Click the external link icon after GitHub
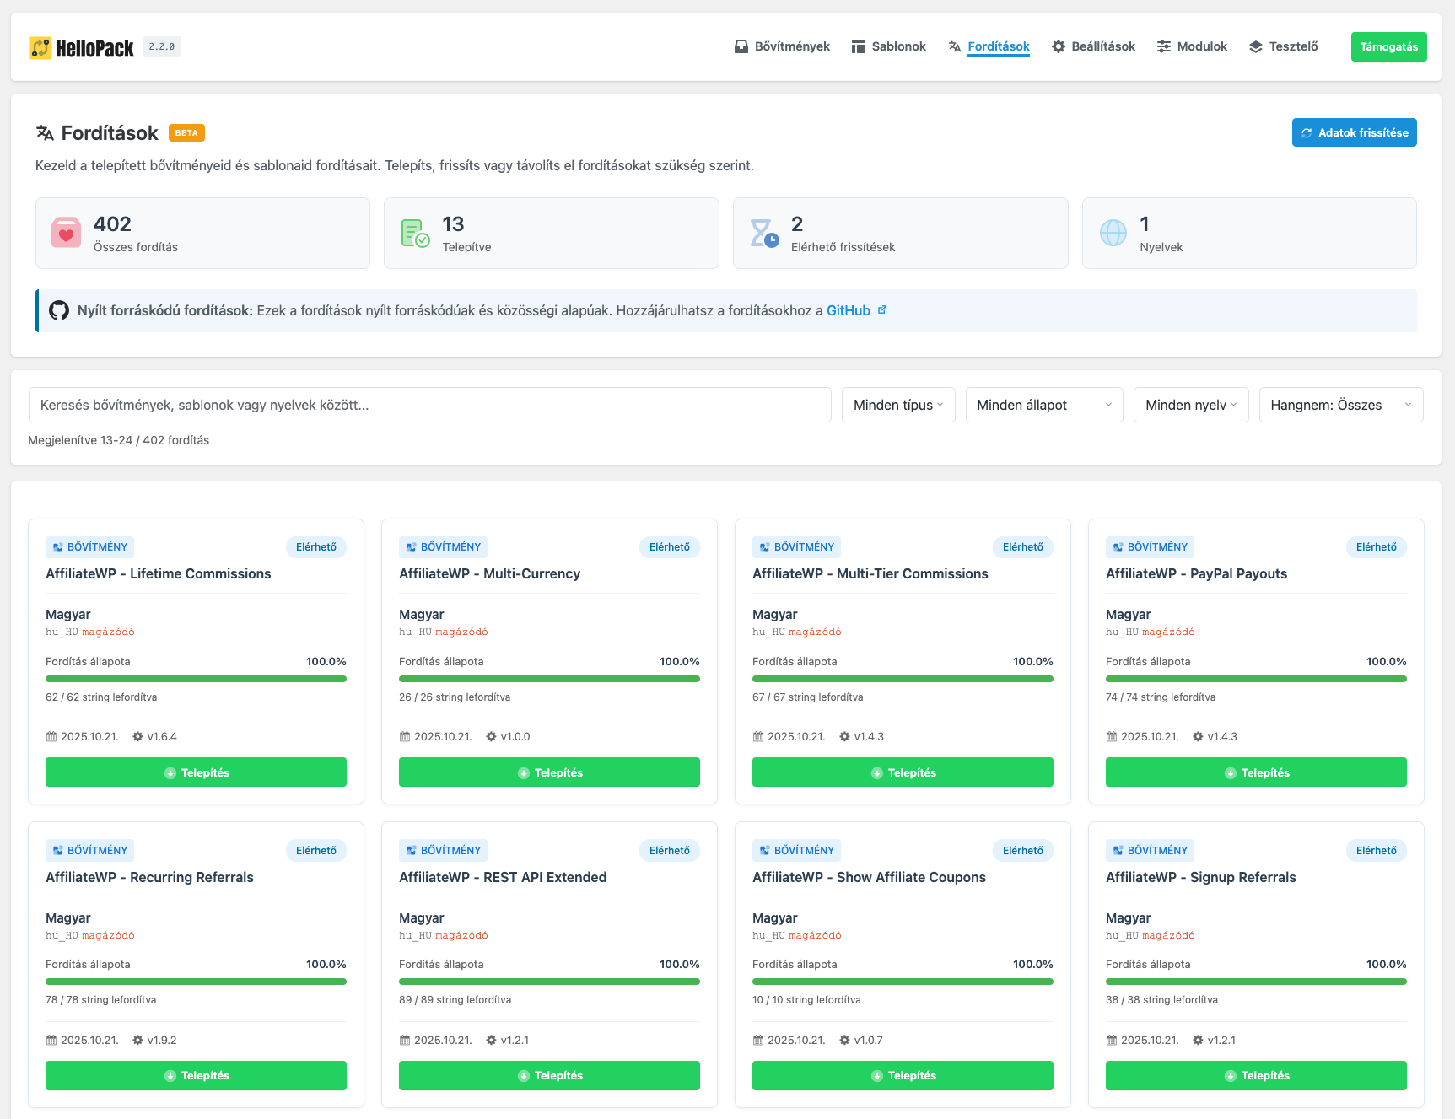1455x1119 pixels. pyautogui.click(x=882, y=310)
